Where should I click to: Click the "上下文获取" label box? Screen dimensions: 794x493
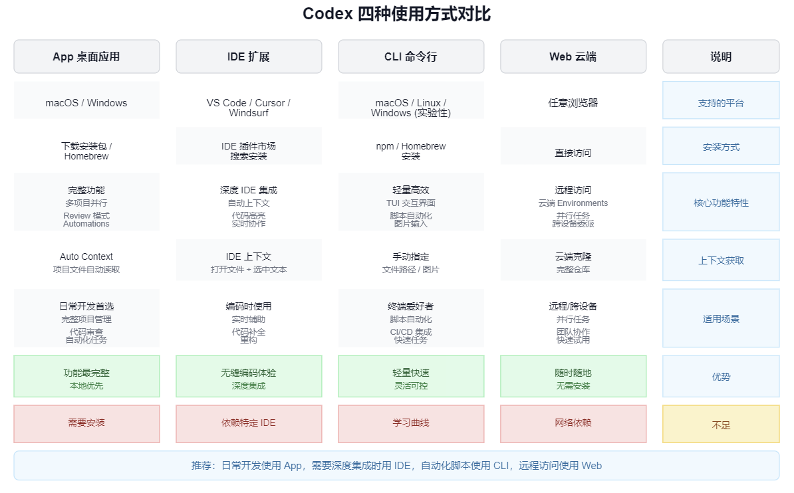pos(721,260)
